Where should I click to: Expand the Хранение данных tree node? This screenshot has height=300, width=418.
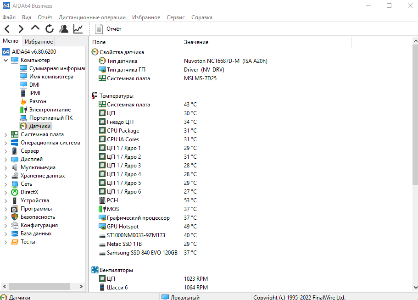point(6,176)
